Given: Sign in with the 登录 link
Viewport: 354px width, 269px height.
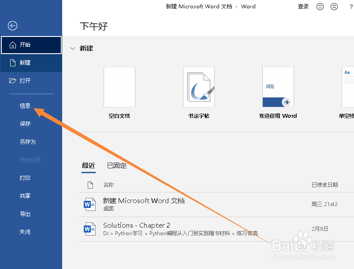Looking at the screenshot, I should (x=303, y=7).
